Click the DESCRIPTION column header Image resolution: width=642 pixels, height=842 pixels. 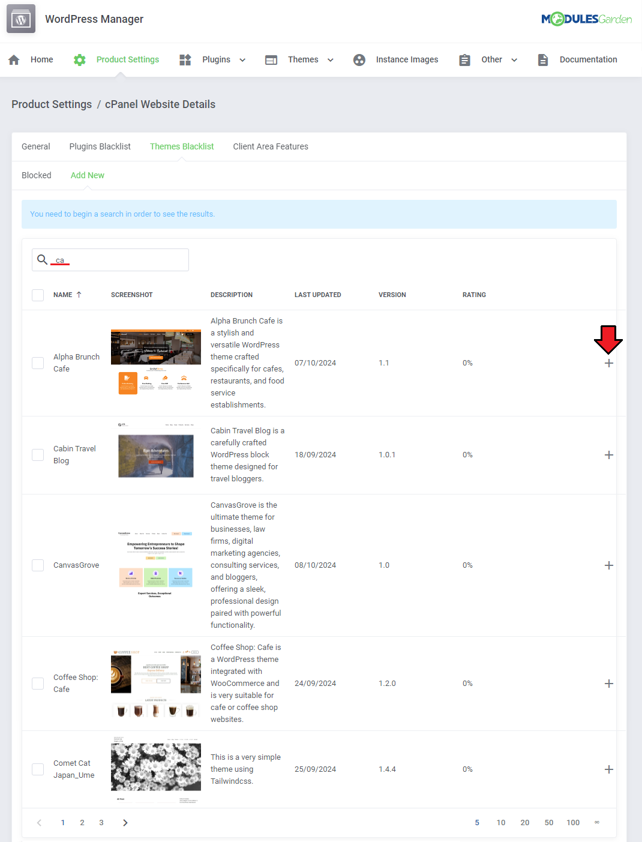point(232,295)
